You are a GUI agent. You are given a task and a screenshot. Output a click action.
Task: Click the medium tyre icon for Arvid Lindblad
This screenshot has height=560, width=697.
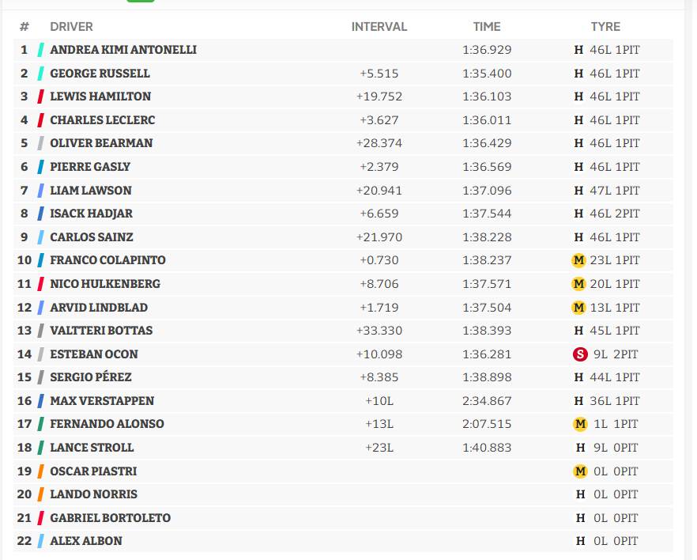click(578, 308)
